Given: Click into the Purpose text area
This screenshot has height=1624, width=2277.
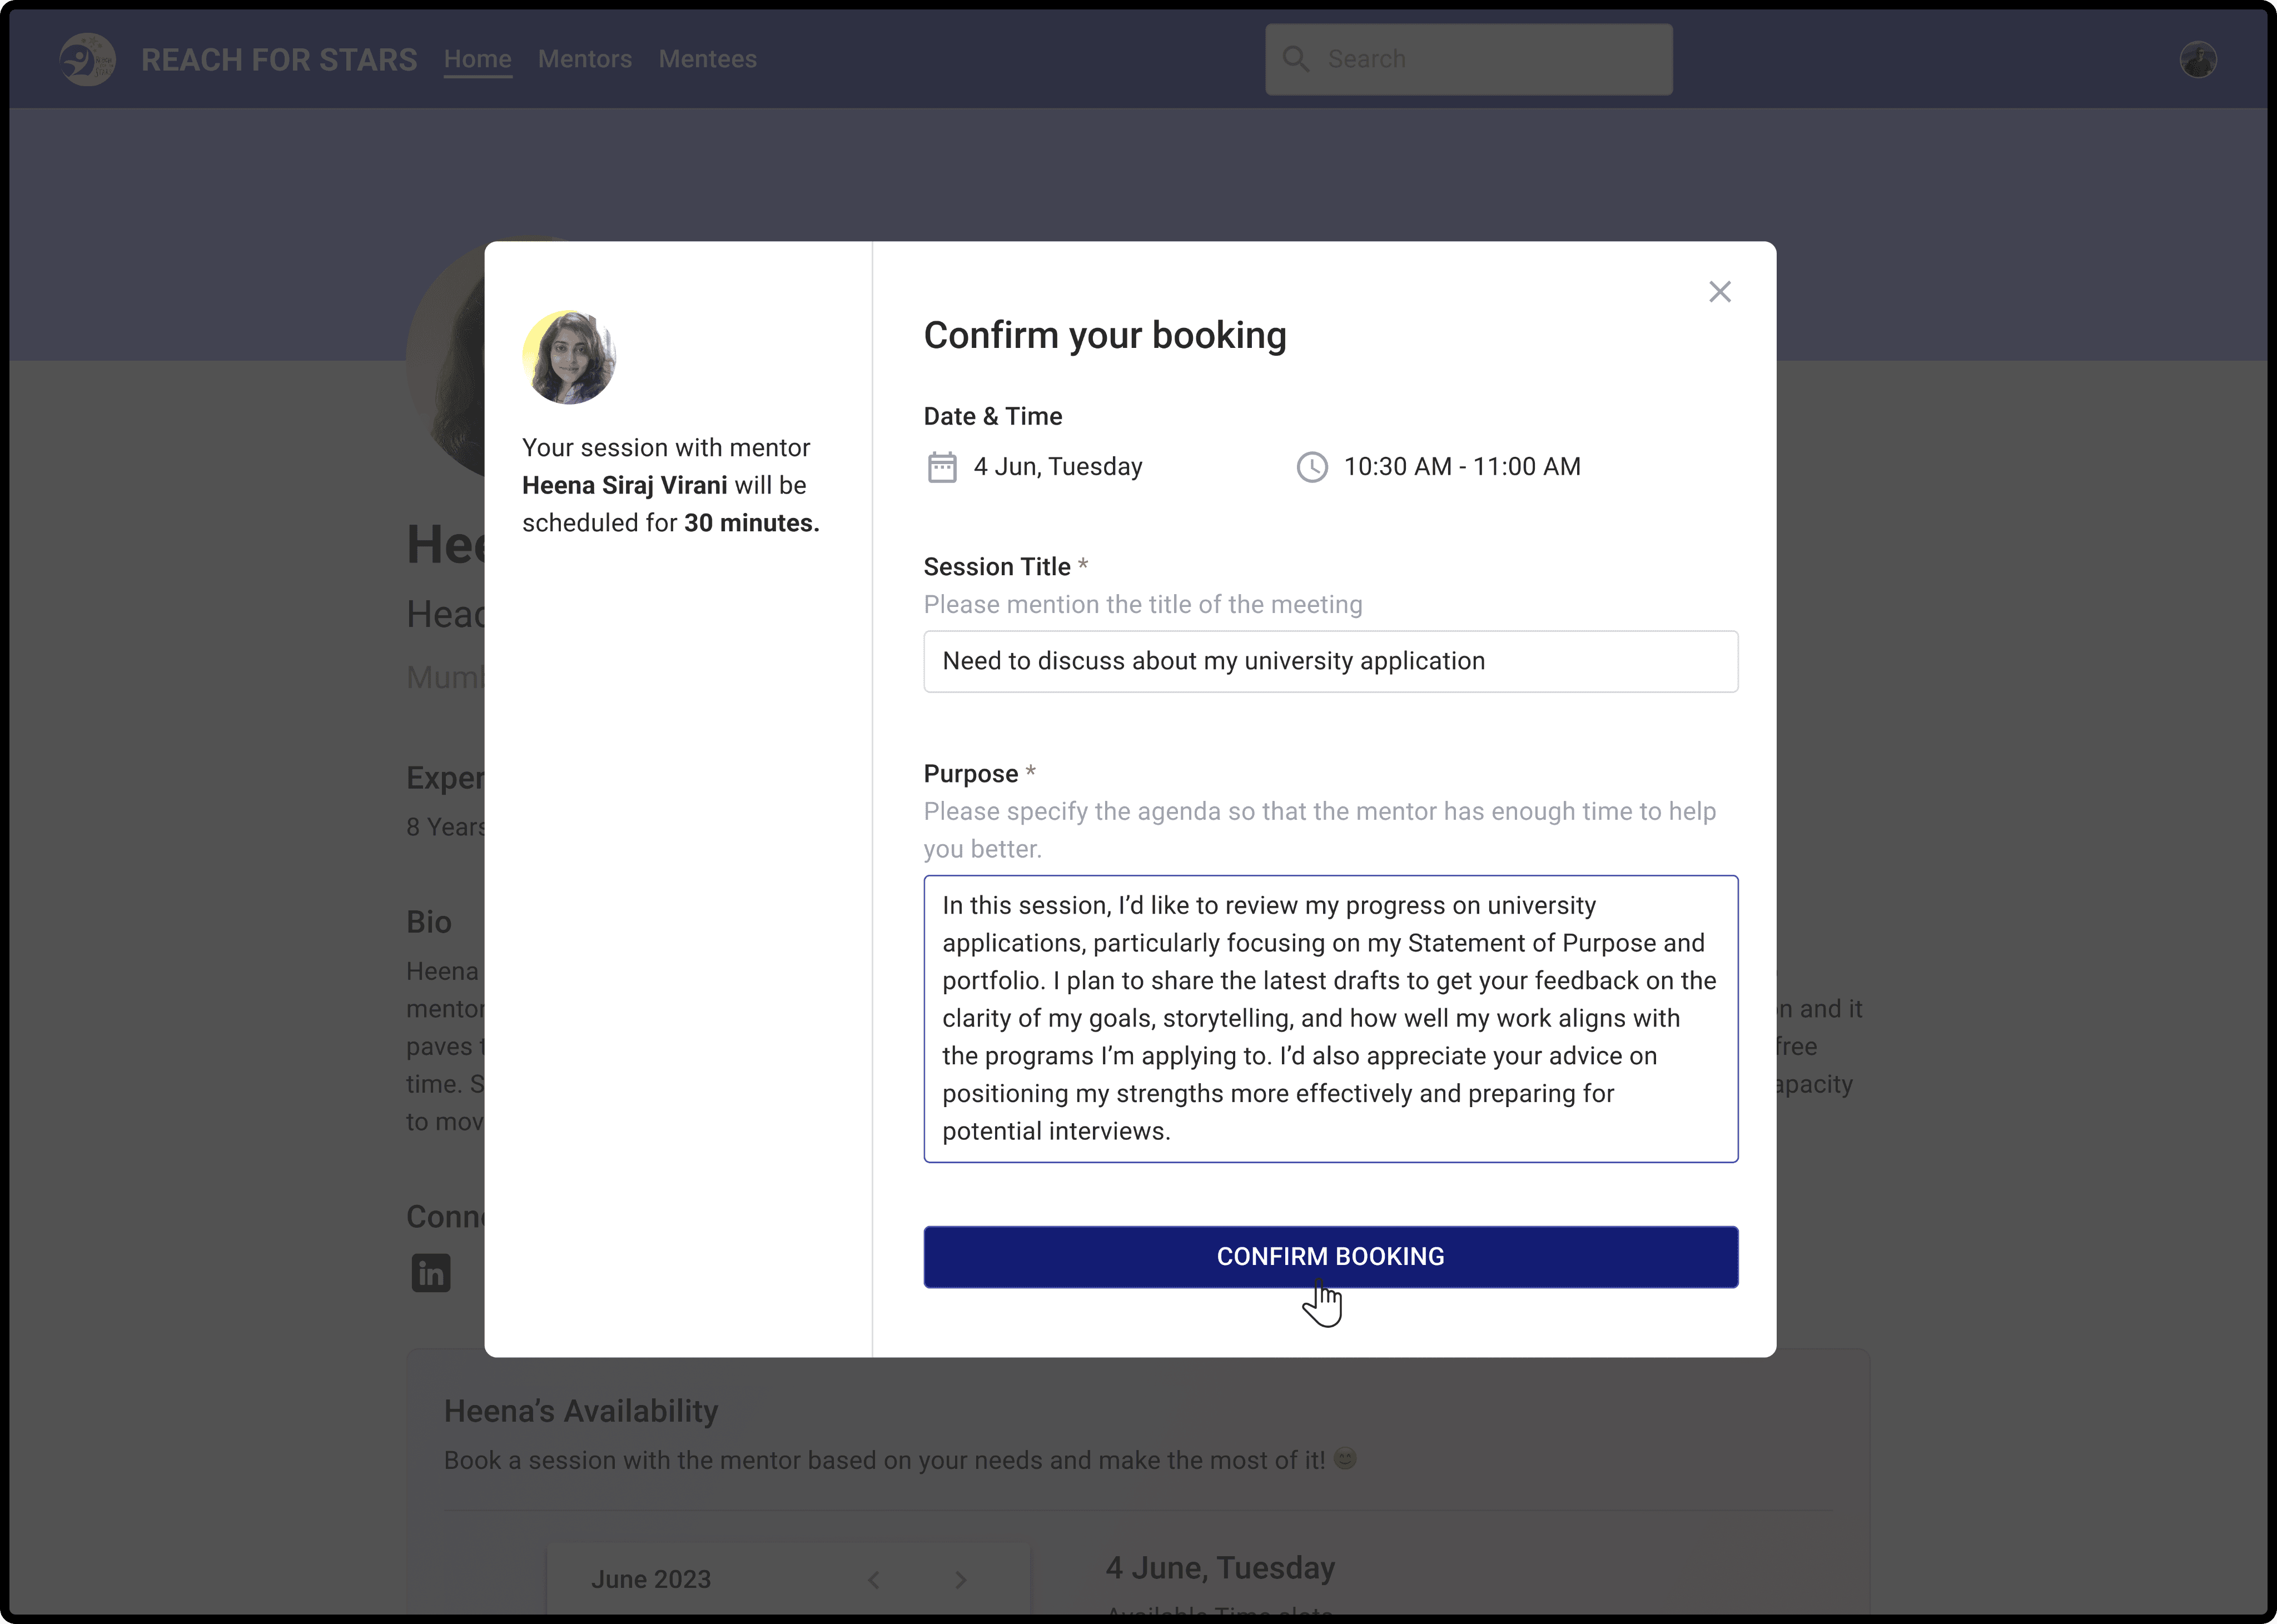Looking at the screenshot, I should click(1330, 1018).
